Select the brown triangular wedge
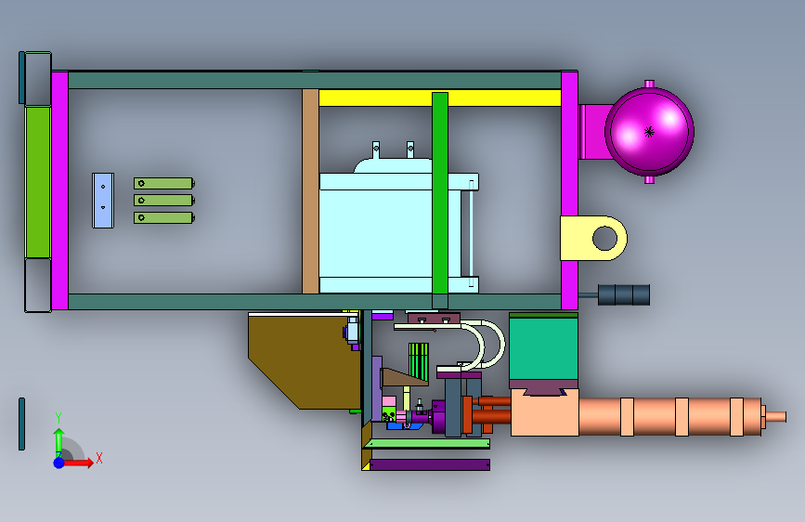805x522 pixels. point(403,378)
